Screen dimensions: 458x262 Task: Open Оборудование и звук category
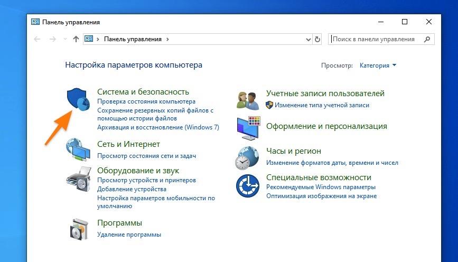[x=138, y=170]
